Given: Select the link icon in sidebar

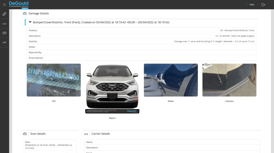Looking at the screenshot, I should [4, 14].
